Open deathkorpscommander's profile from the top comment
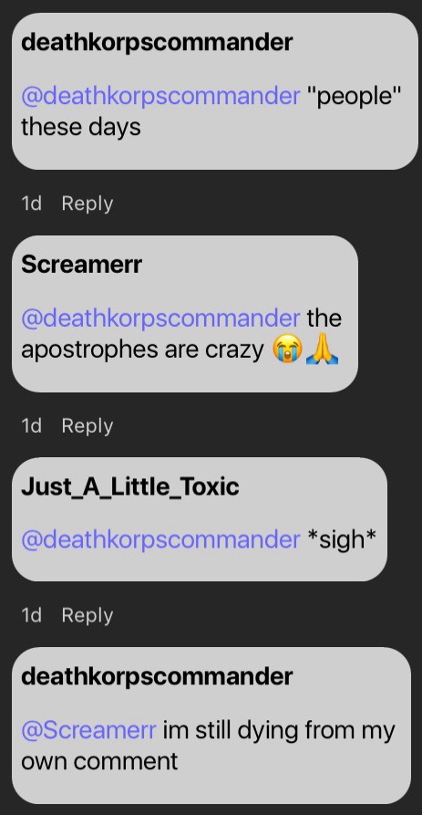The image size is (422, 815). (157, 43)
